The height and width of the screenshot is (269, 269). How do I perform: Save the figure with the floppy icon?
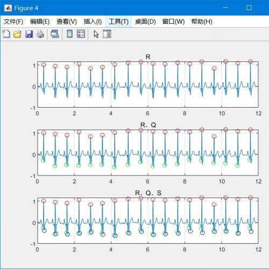pos(29,34)
